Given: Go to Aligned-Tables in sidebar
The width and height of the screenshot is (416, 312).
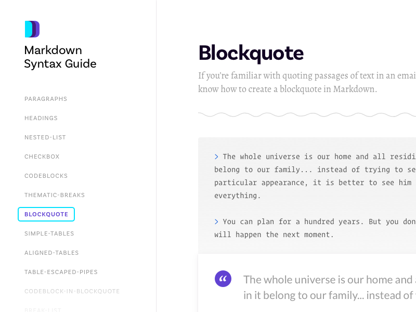Looking at the screenshot, I should (51, 253).
